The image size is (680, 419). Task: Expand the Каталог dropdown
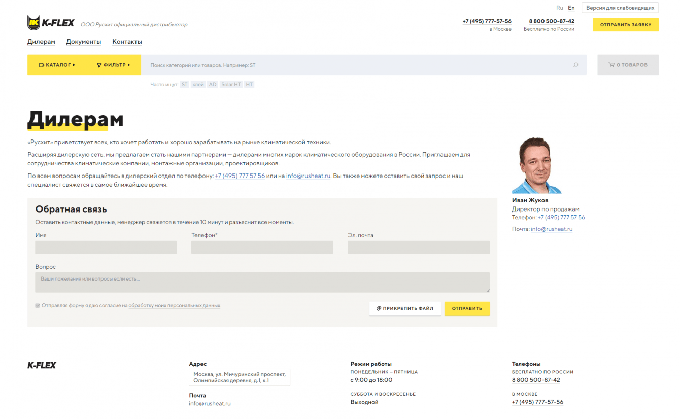(57, 65)
